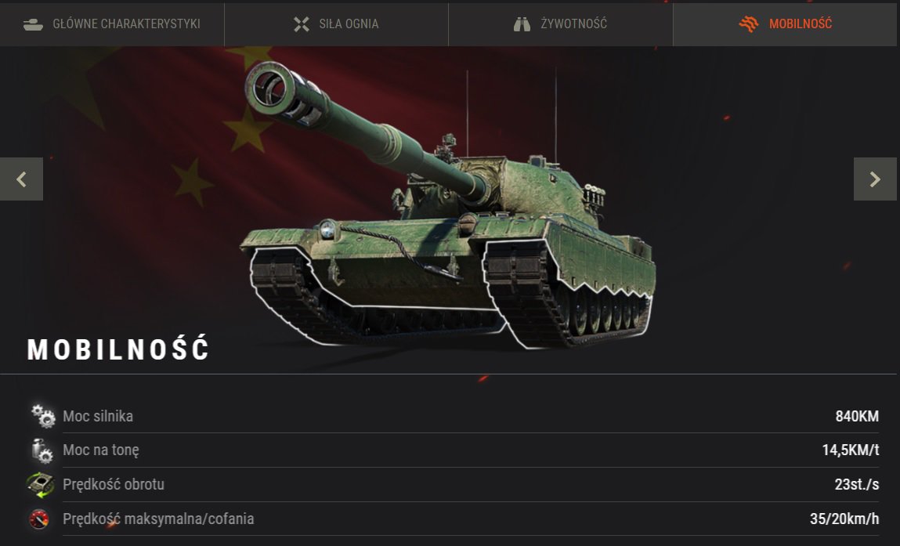Switch to the Siła ognia tab

point(336,24)
